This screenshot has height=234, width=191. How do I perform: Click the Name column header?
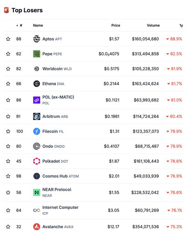tap(38, 25)
